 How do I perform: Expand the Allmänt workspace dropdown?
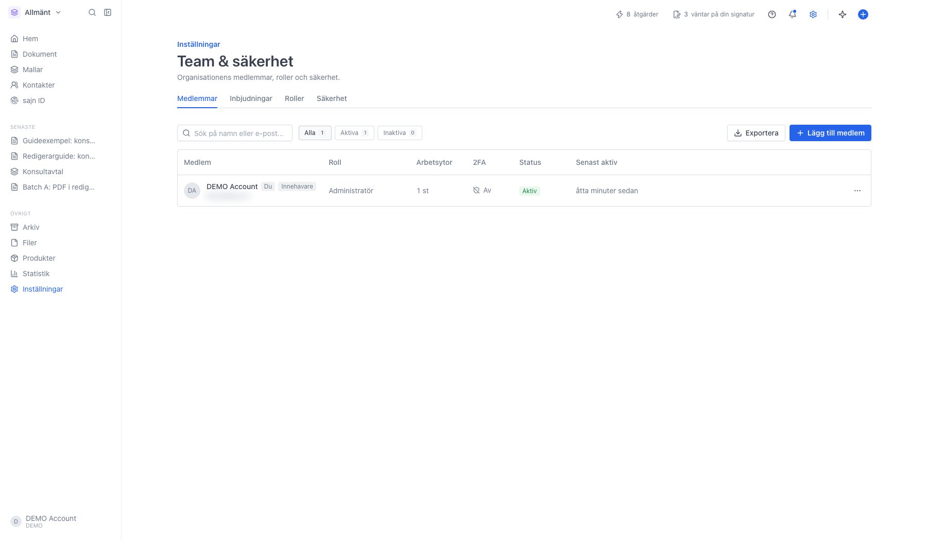point(36,12)
